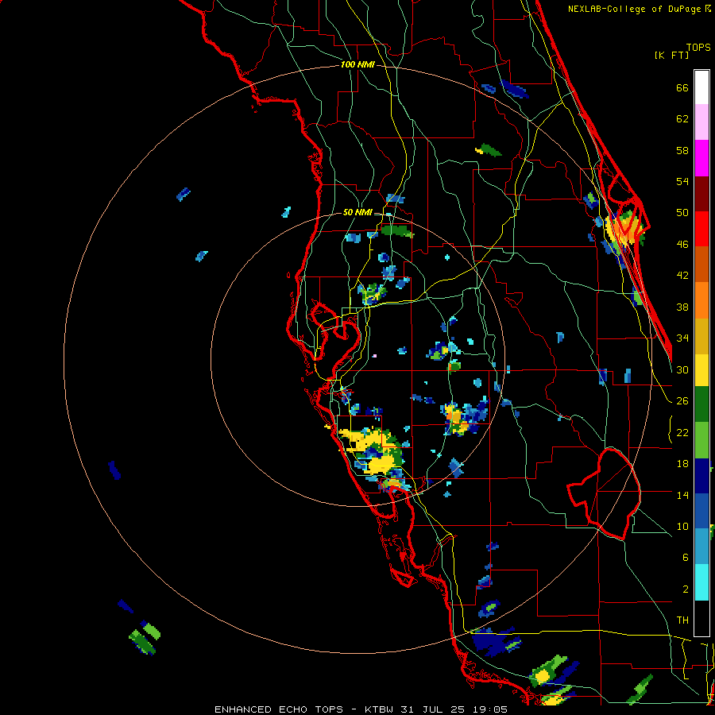
Task: Select the light pink legend swatch near 62
Action: 701,122
